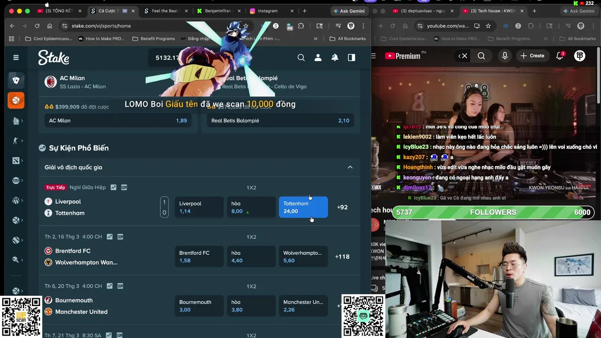Select the hòa 8,00 draw odds
This screenshot has width=601, height=338.
click(251, 207)
